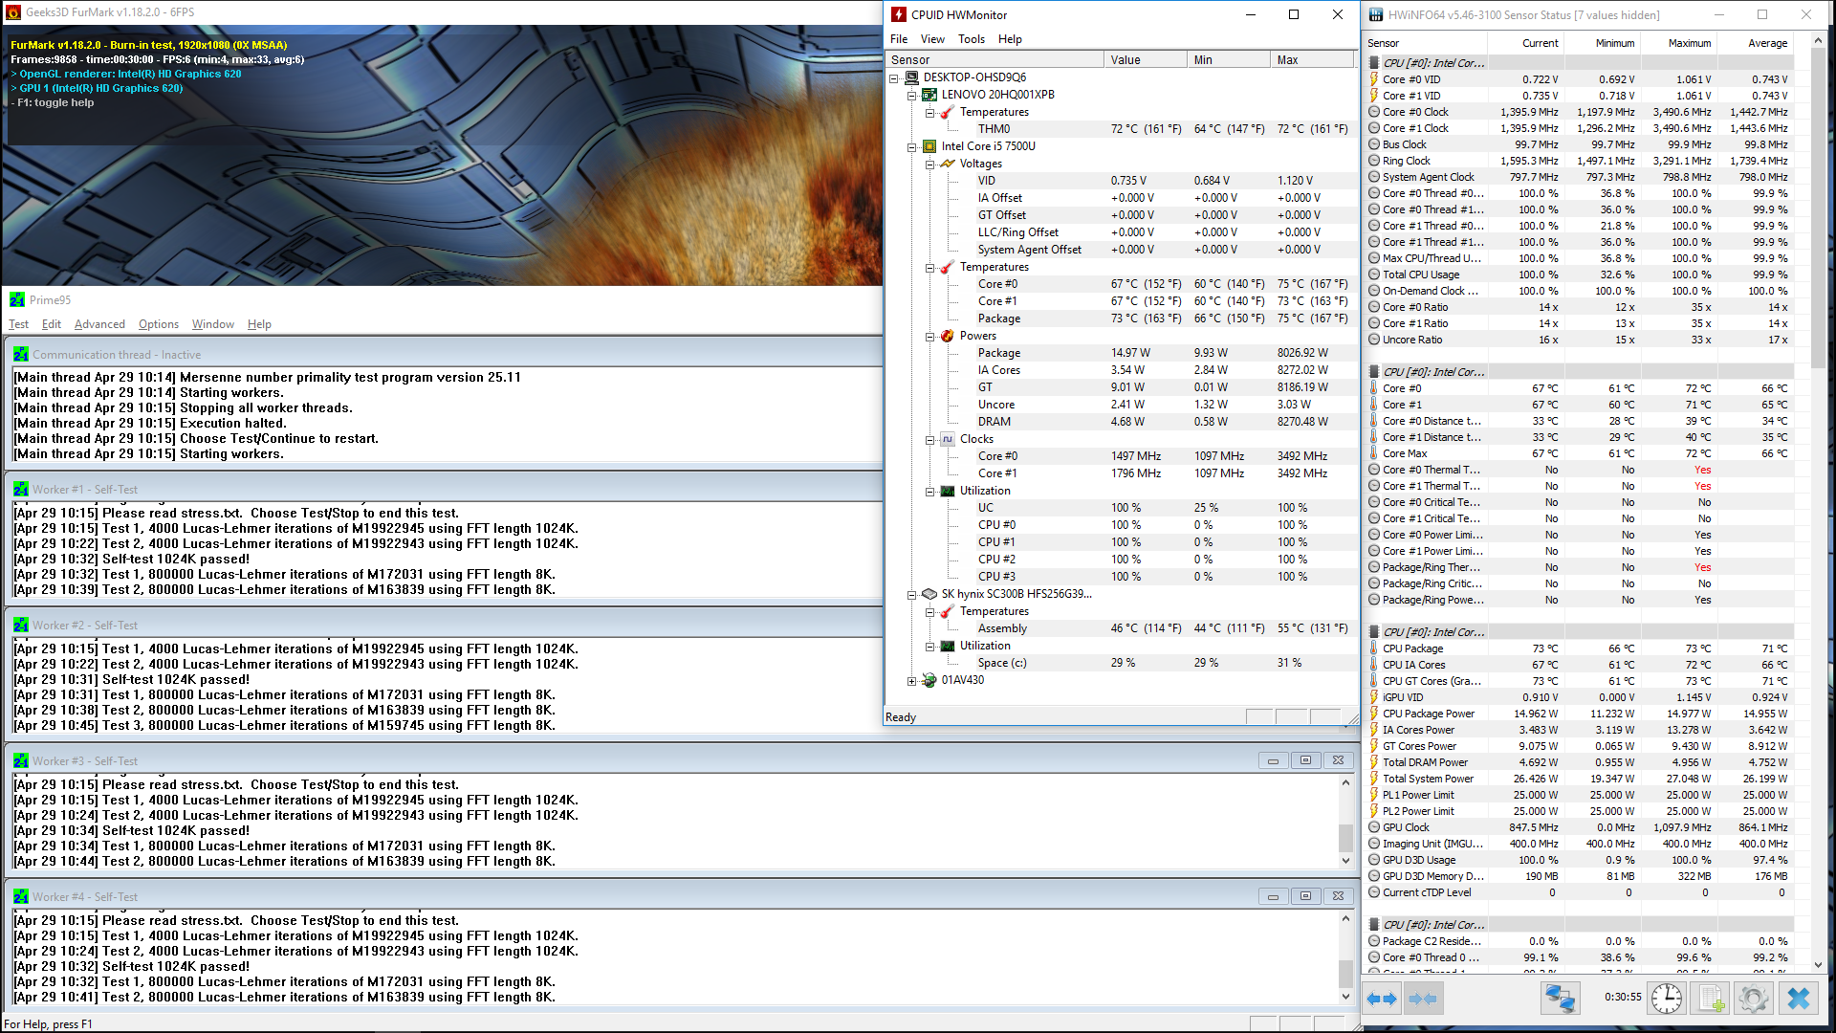The width and height of the screenshot is (1836, 1033).
Task: Click the Max column header in HWMonitor
Action: click(1312, 59)
